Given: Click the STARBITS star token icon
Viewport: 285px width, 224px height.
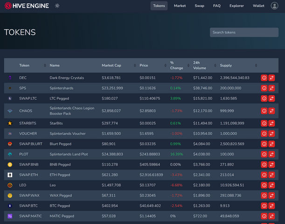Looking at the screenshot, I should tap(10, 123).
